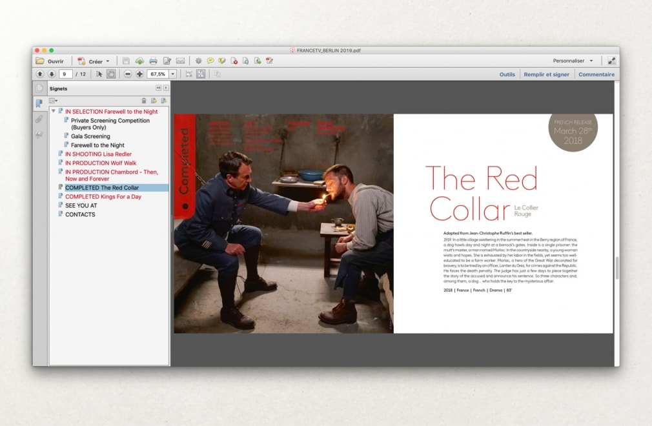
Task: Click the vertical scrollbar thumb
Action: tap(616, 268)
